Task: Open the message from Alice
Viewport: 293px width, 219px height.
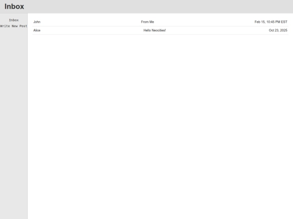Action: (160, 30)
